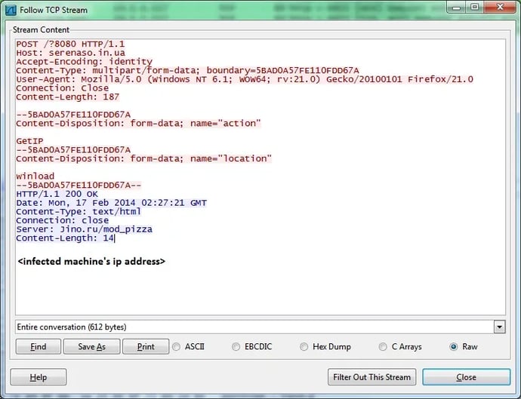Viewport: 521px width, 399px height.
Task: Click Save As to export the stream
Action: pos(91,347)
